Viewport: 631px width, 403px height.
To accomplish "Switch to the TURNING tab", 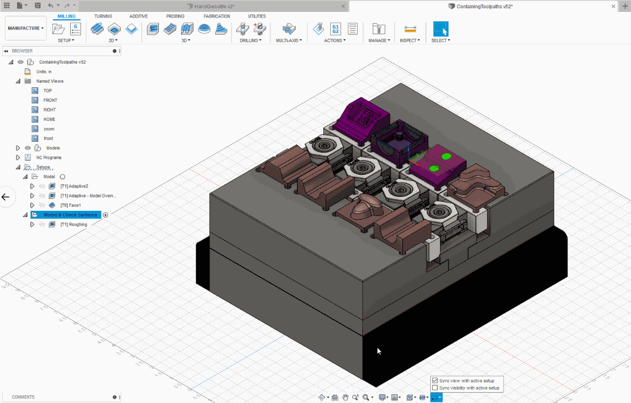I will [103, 17].
